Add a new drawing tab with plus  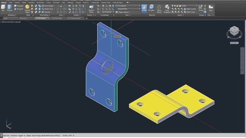point(86,18)
